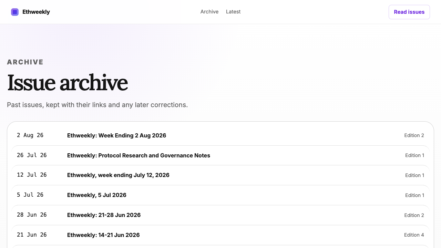The image size is (441, 248).
Task: Open 'Protocol Research and Governance Notes' issue
Action: click(x=139, y=155)
